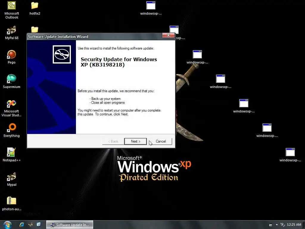Screen dimensions: 305x229
Task: Show hidden icons in the system tray
Action: pyautogui.click(x=277, y=225)
